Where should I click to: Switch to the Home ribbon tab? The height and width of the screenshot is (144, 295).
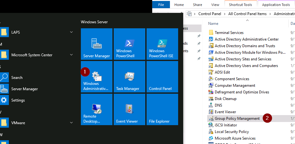pyautogui.click(x=179, y=5)
